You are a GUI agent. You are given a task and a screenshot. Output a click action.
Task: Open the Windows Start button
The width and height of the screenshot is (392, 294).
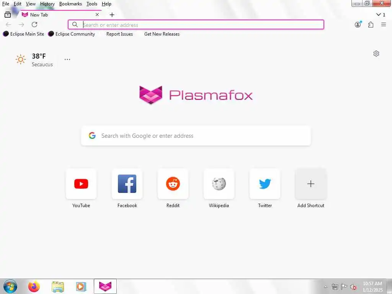(x=10, y=286)
